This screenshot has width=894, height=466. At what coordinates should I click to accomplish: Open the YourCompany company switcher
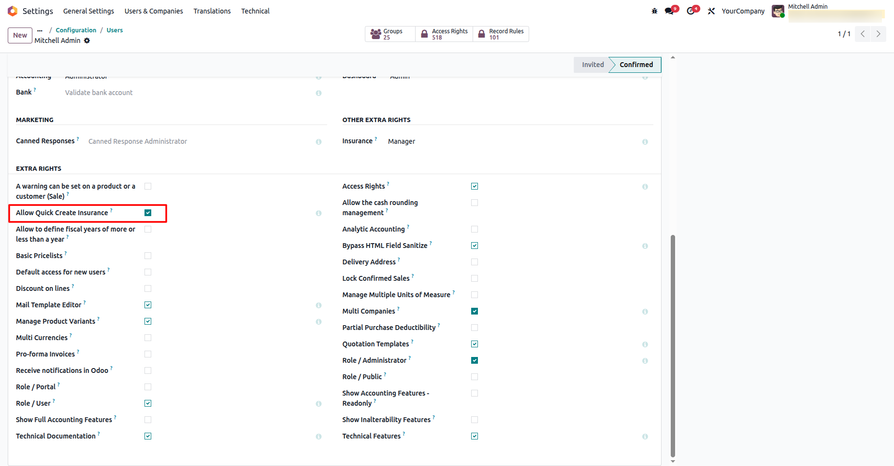coord(743,11)
